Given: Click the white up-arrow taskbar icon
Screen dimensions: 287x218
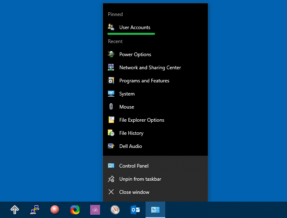Looking at the screenshot, I should (x=15, y=209).
